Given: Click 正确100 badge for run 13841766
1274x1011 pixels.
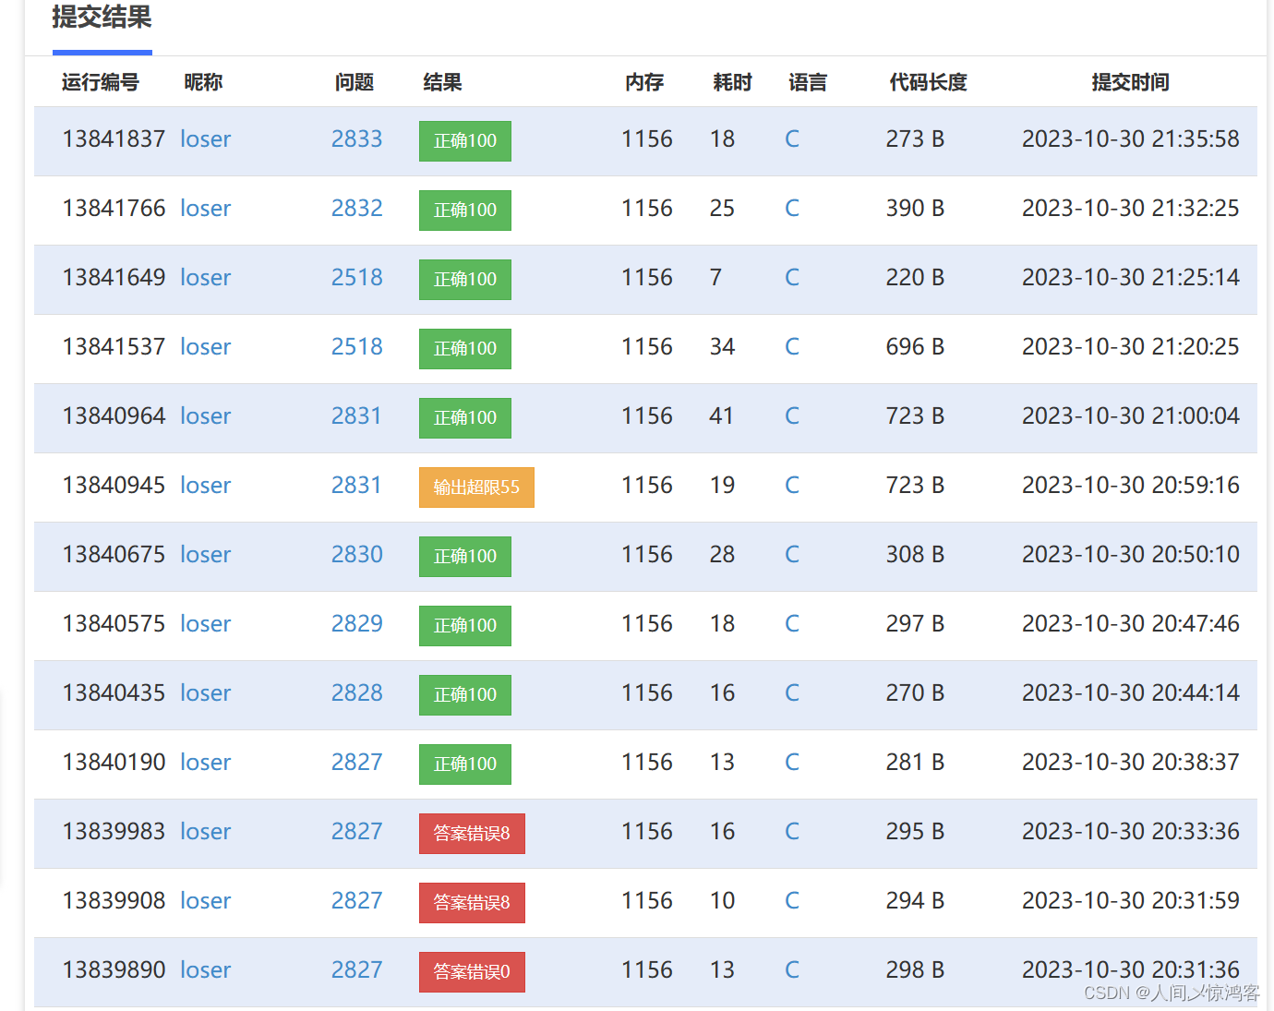Looking at the screenshot, I should tap(465, 211).
